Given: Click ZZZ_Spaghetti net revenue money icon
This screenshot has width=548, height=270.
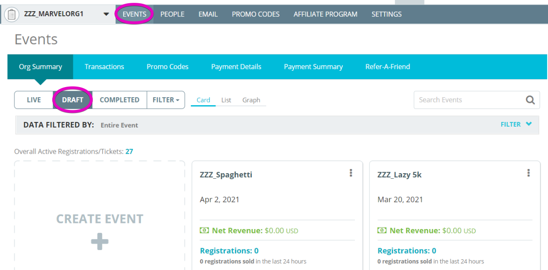Looking at the screenshot, I should pyautogui.click(x=204, y=230).
